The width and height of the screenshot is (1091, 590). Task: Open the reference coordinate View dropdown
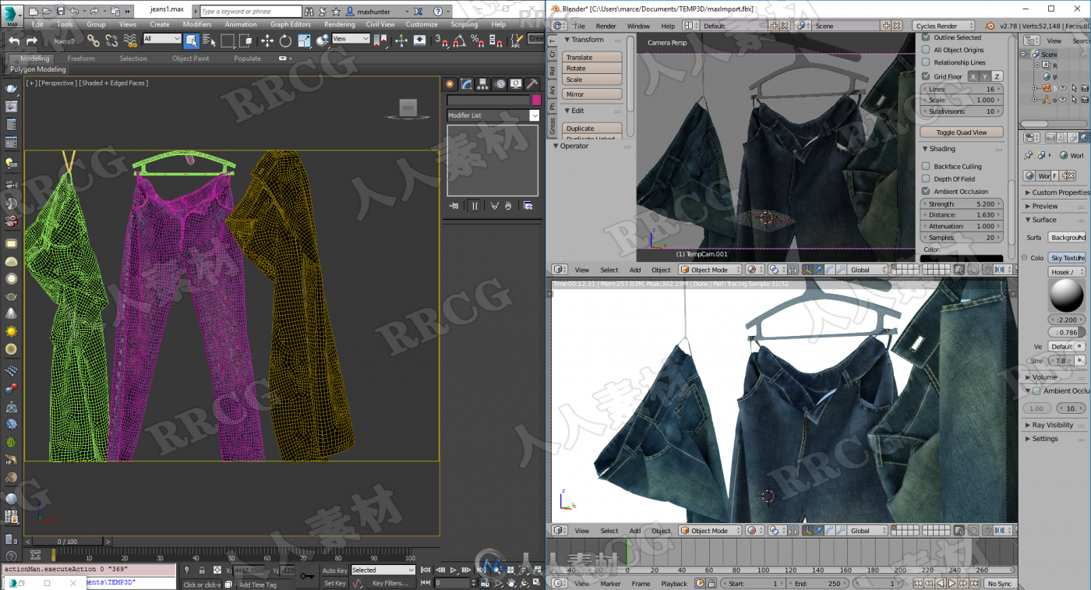point(351,39)
